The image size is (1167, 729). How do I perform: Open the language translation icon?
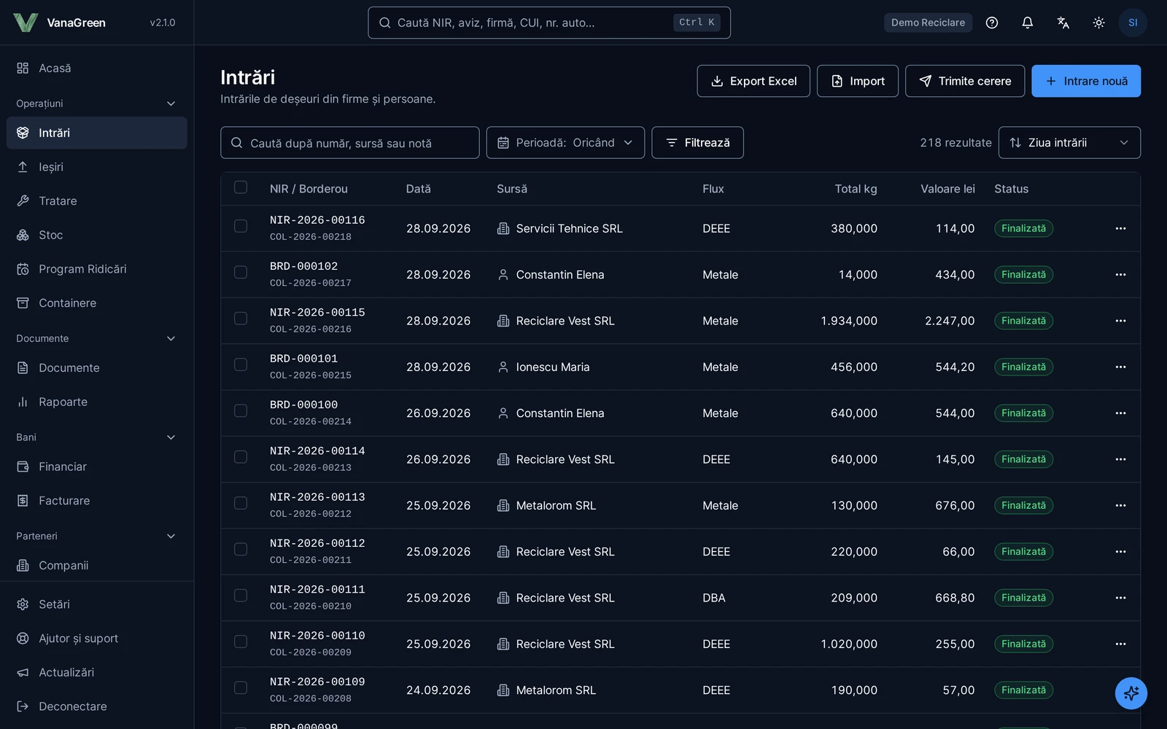tap(1063, 23)
